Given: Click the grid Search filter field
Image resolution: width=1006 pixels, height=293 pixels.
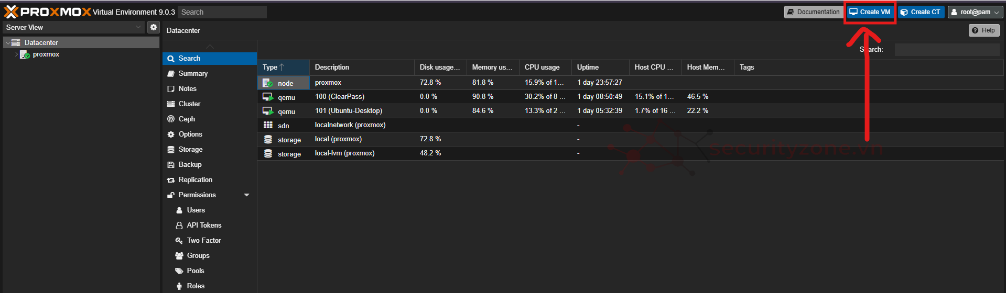Looking at the screenshot, I should coord(947,50).
